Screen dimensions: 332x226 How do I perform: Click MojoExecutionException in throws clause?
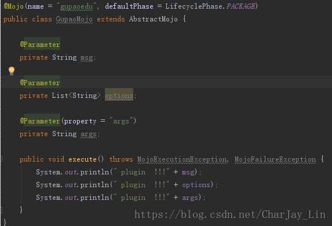(182, 159)
